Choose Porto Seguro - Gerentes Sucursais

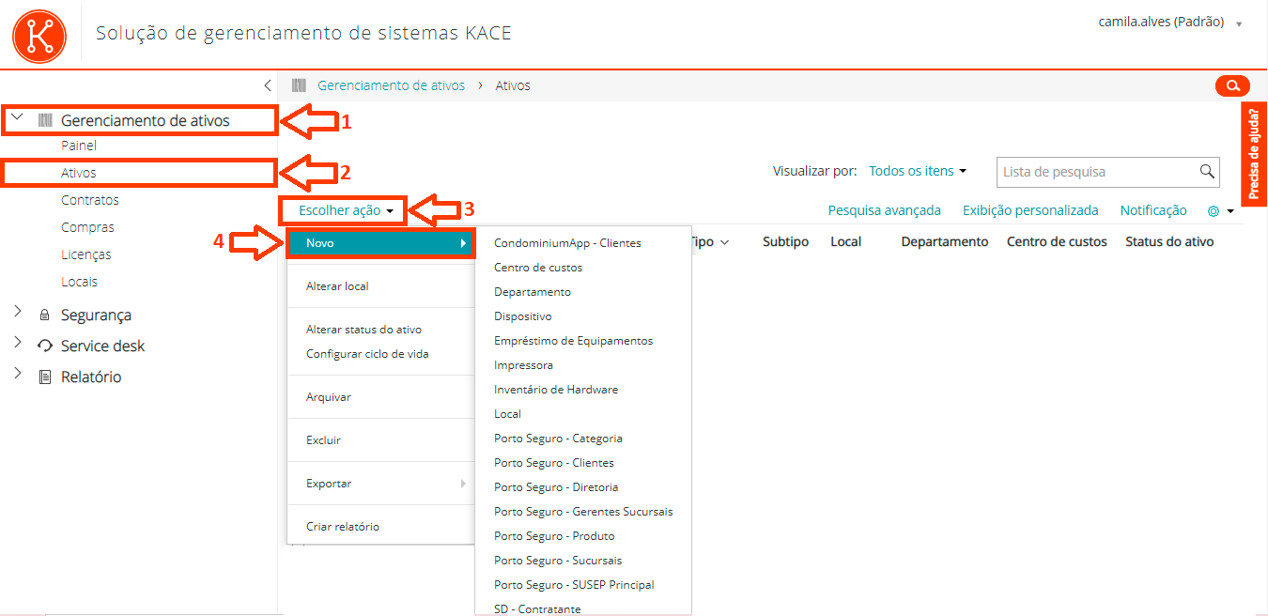[583, 512]
